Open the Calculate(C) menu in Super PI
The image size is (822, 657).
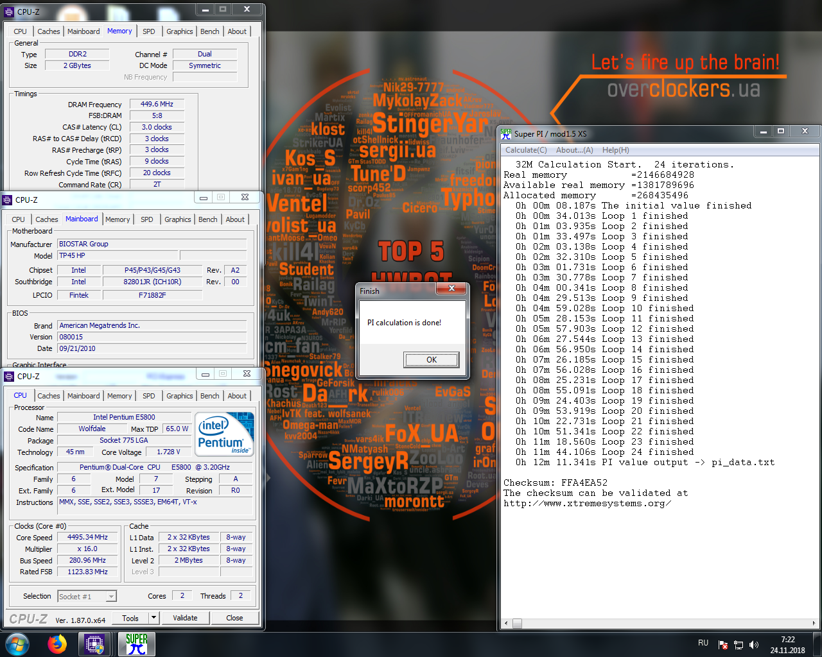[526, 150]
